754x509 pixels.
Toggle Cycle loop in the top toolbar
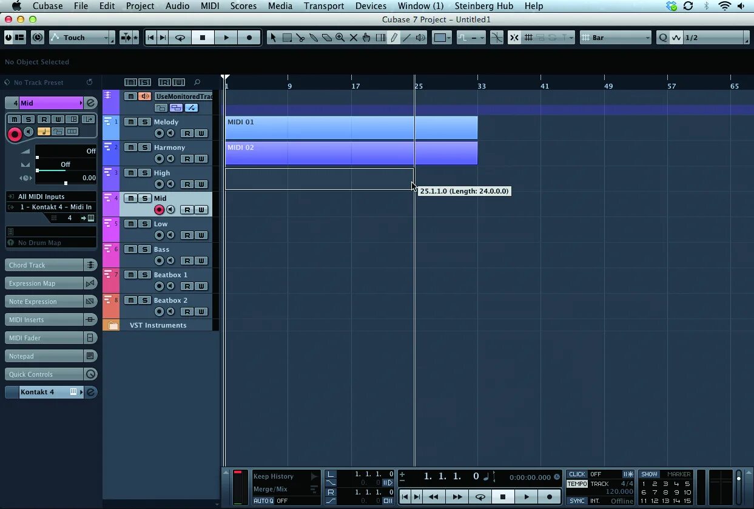180,38
